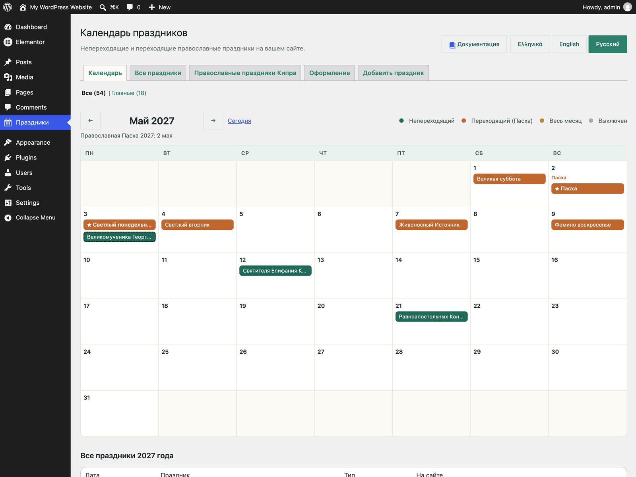The width and height of the screenshot is (636, 477).
Task: Click the Elementor icon in sidebar
Action: point(8,42)
